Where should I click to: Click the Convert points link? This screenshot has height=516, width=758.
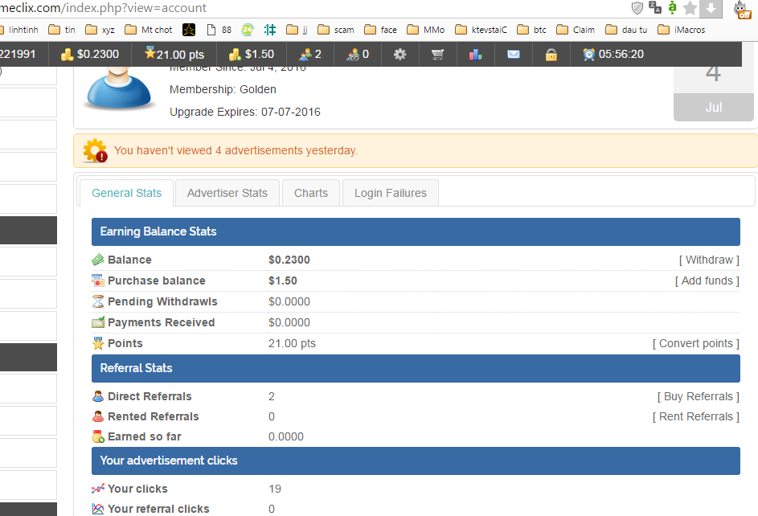point(695,343)
